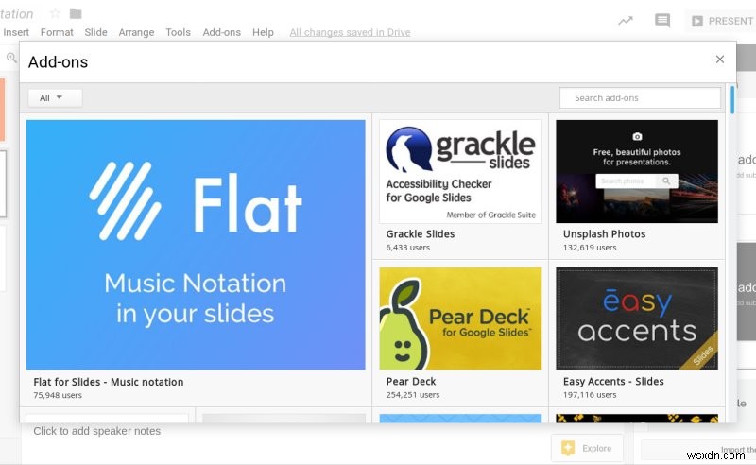This screenshot has height=465, width=756.
Task: Open the Format menu
Action: [x=57, y=32]
